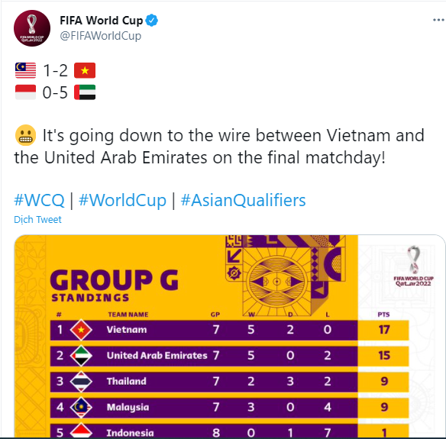This screenshot has width=446, height=439.
Task: Click the Dịch Tweet translate link
Action: pos(37,220)
